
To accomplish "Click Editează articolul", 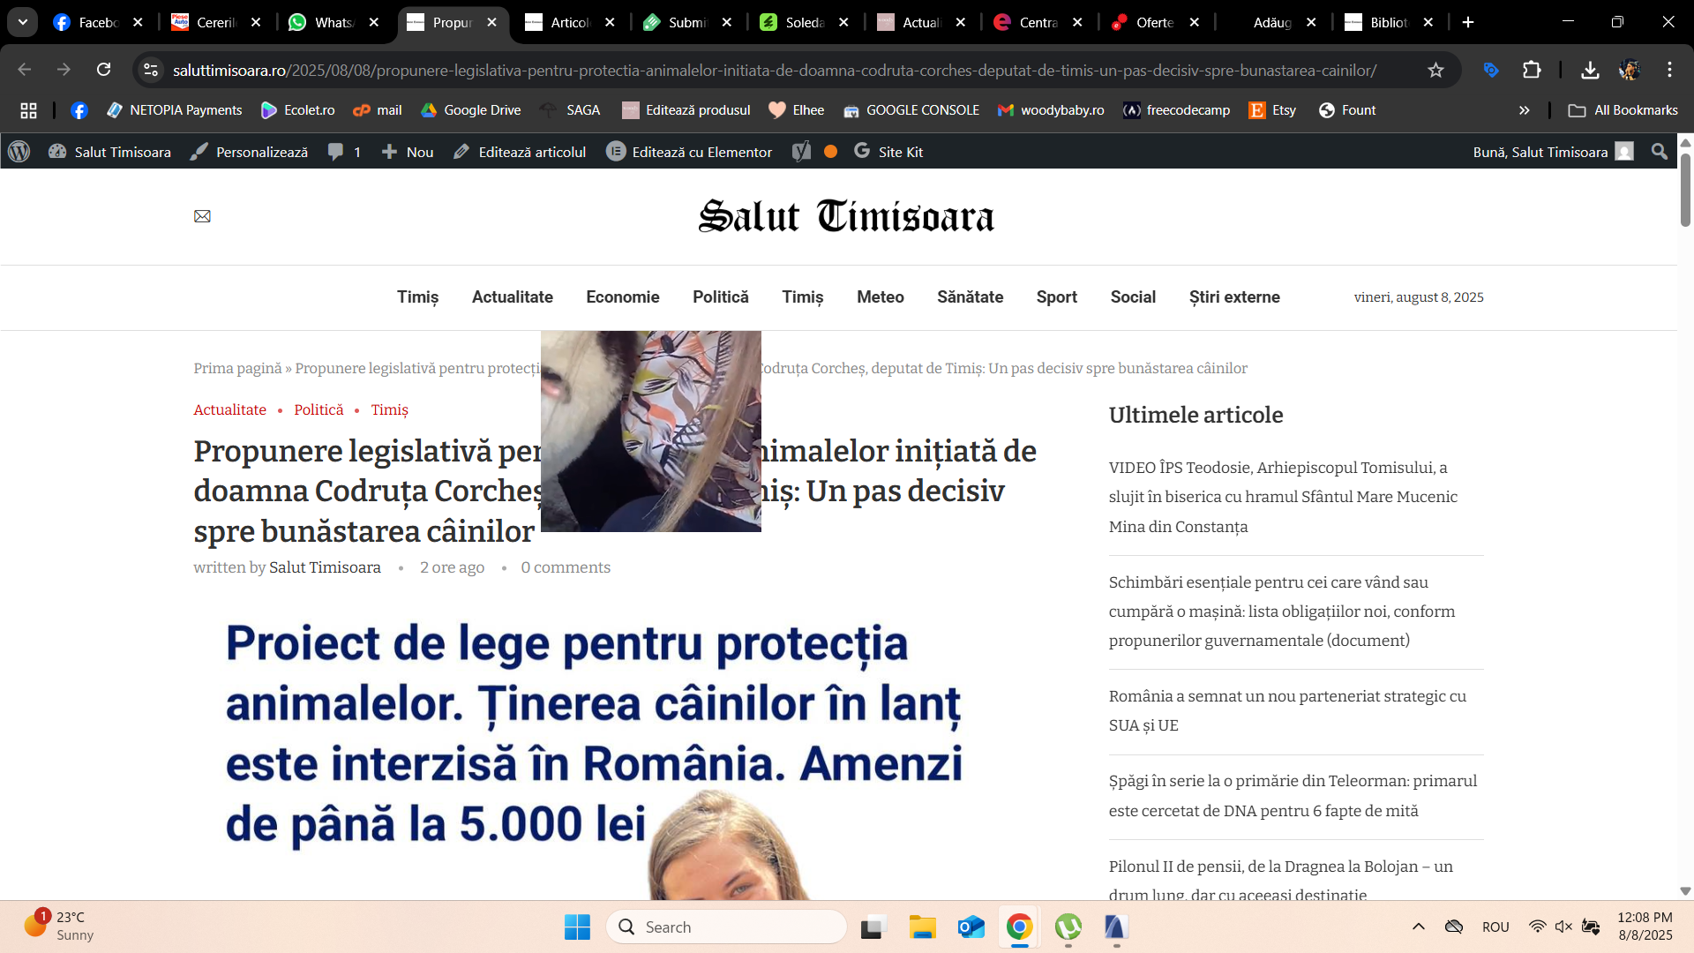I will (x=520, y=152).
